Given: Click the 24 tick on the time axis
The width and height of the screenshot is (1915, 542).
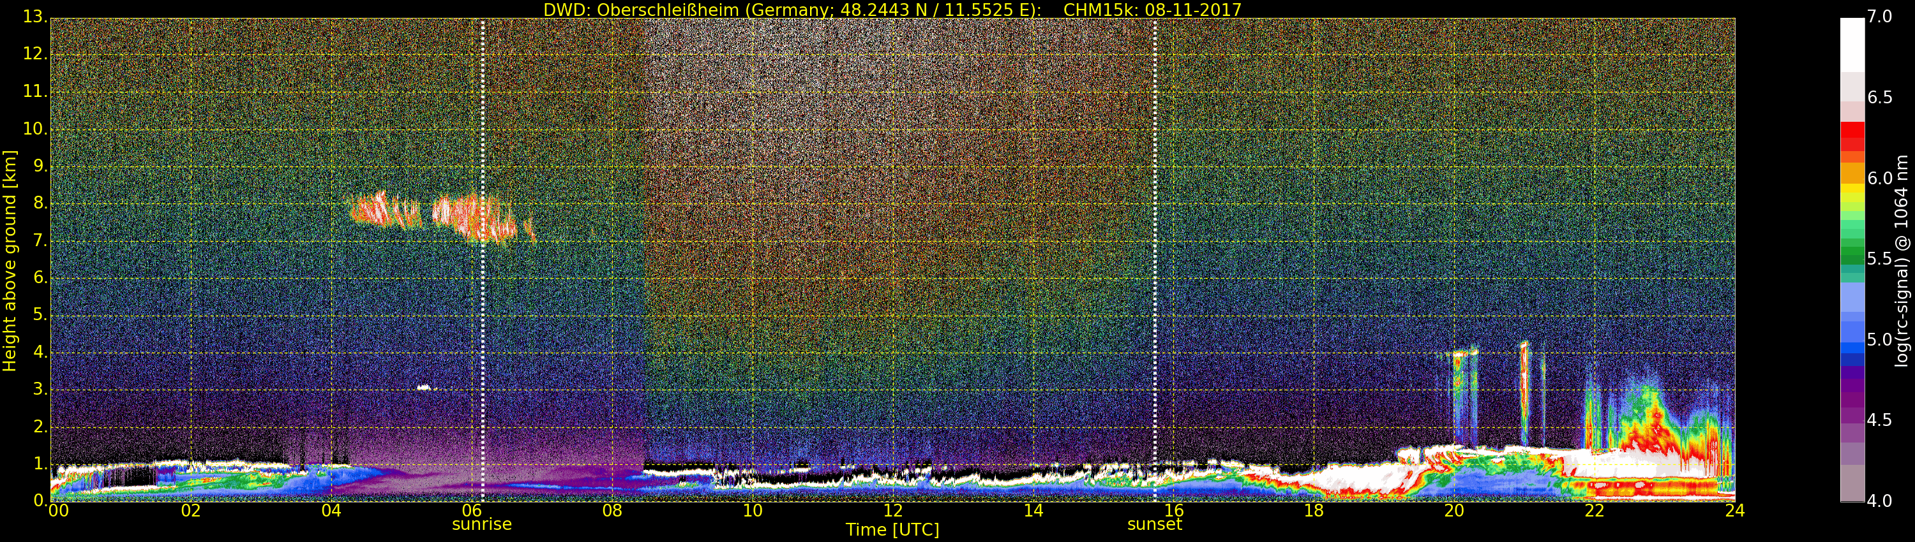Looking at the screenshot, I should pyautogui.click(x=1734, y=511).
